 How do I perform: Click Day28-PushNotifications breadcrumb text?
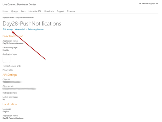tap(25, 17)
